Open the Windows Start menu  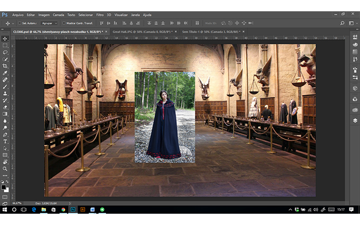pos(5,210)
